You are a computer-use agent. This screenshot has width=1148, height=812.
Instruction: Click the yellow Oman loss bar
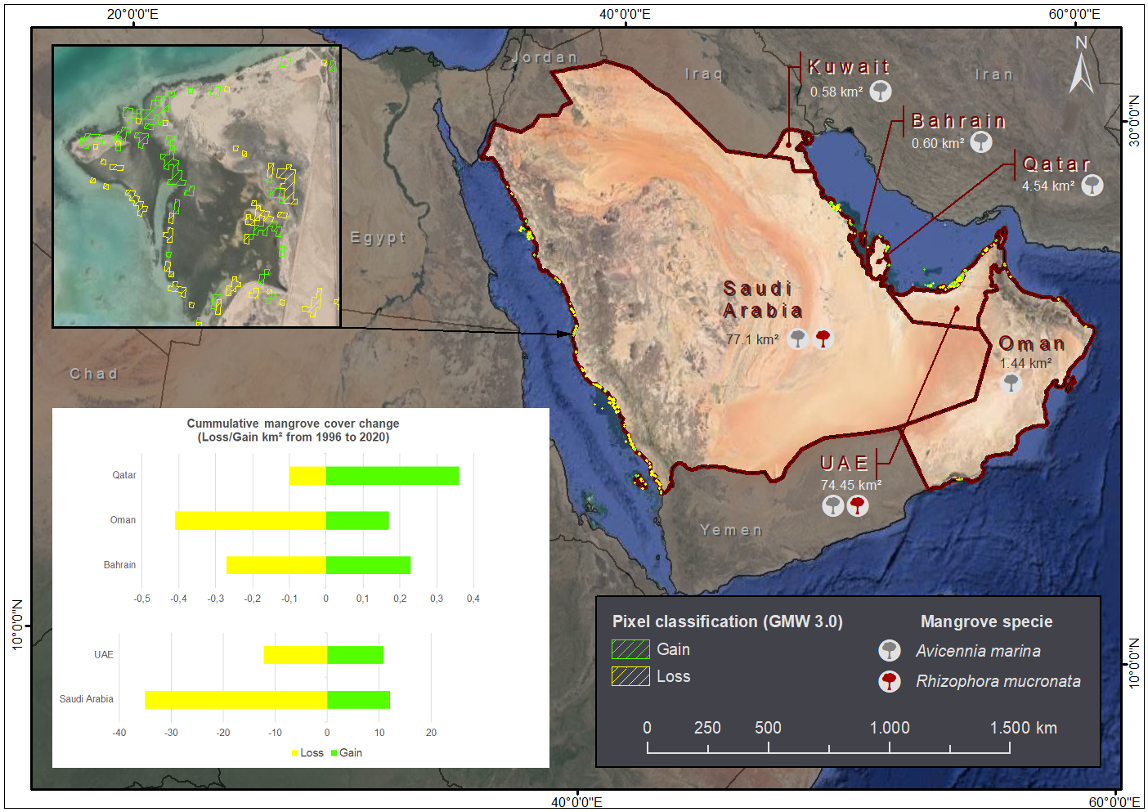click(x=250, y=520)
